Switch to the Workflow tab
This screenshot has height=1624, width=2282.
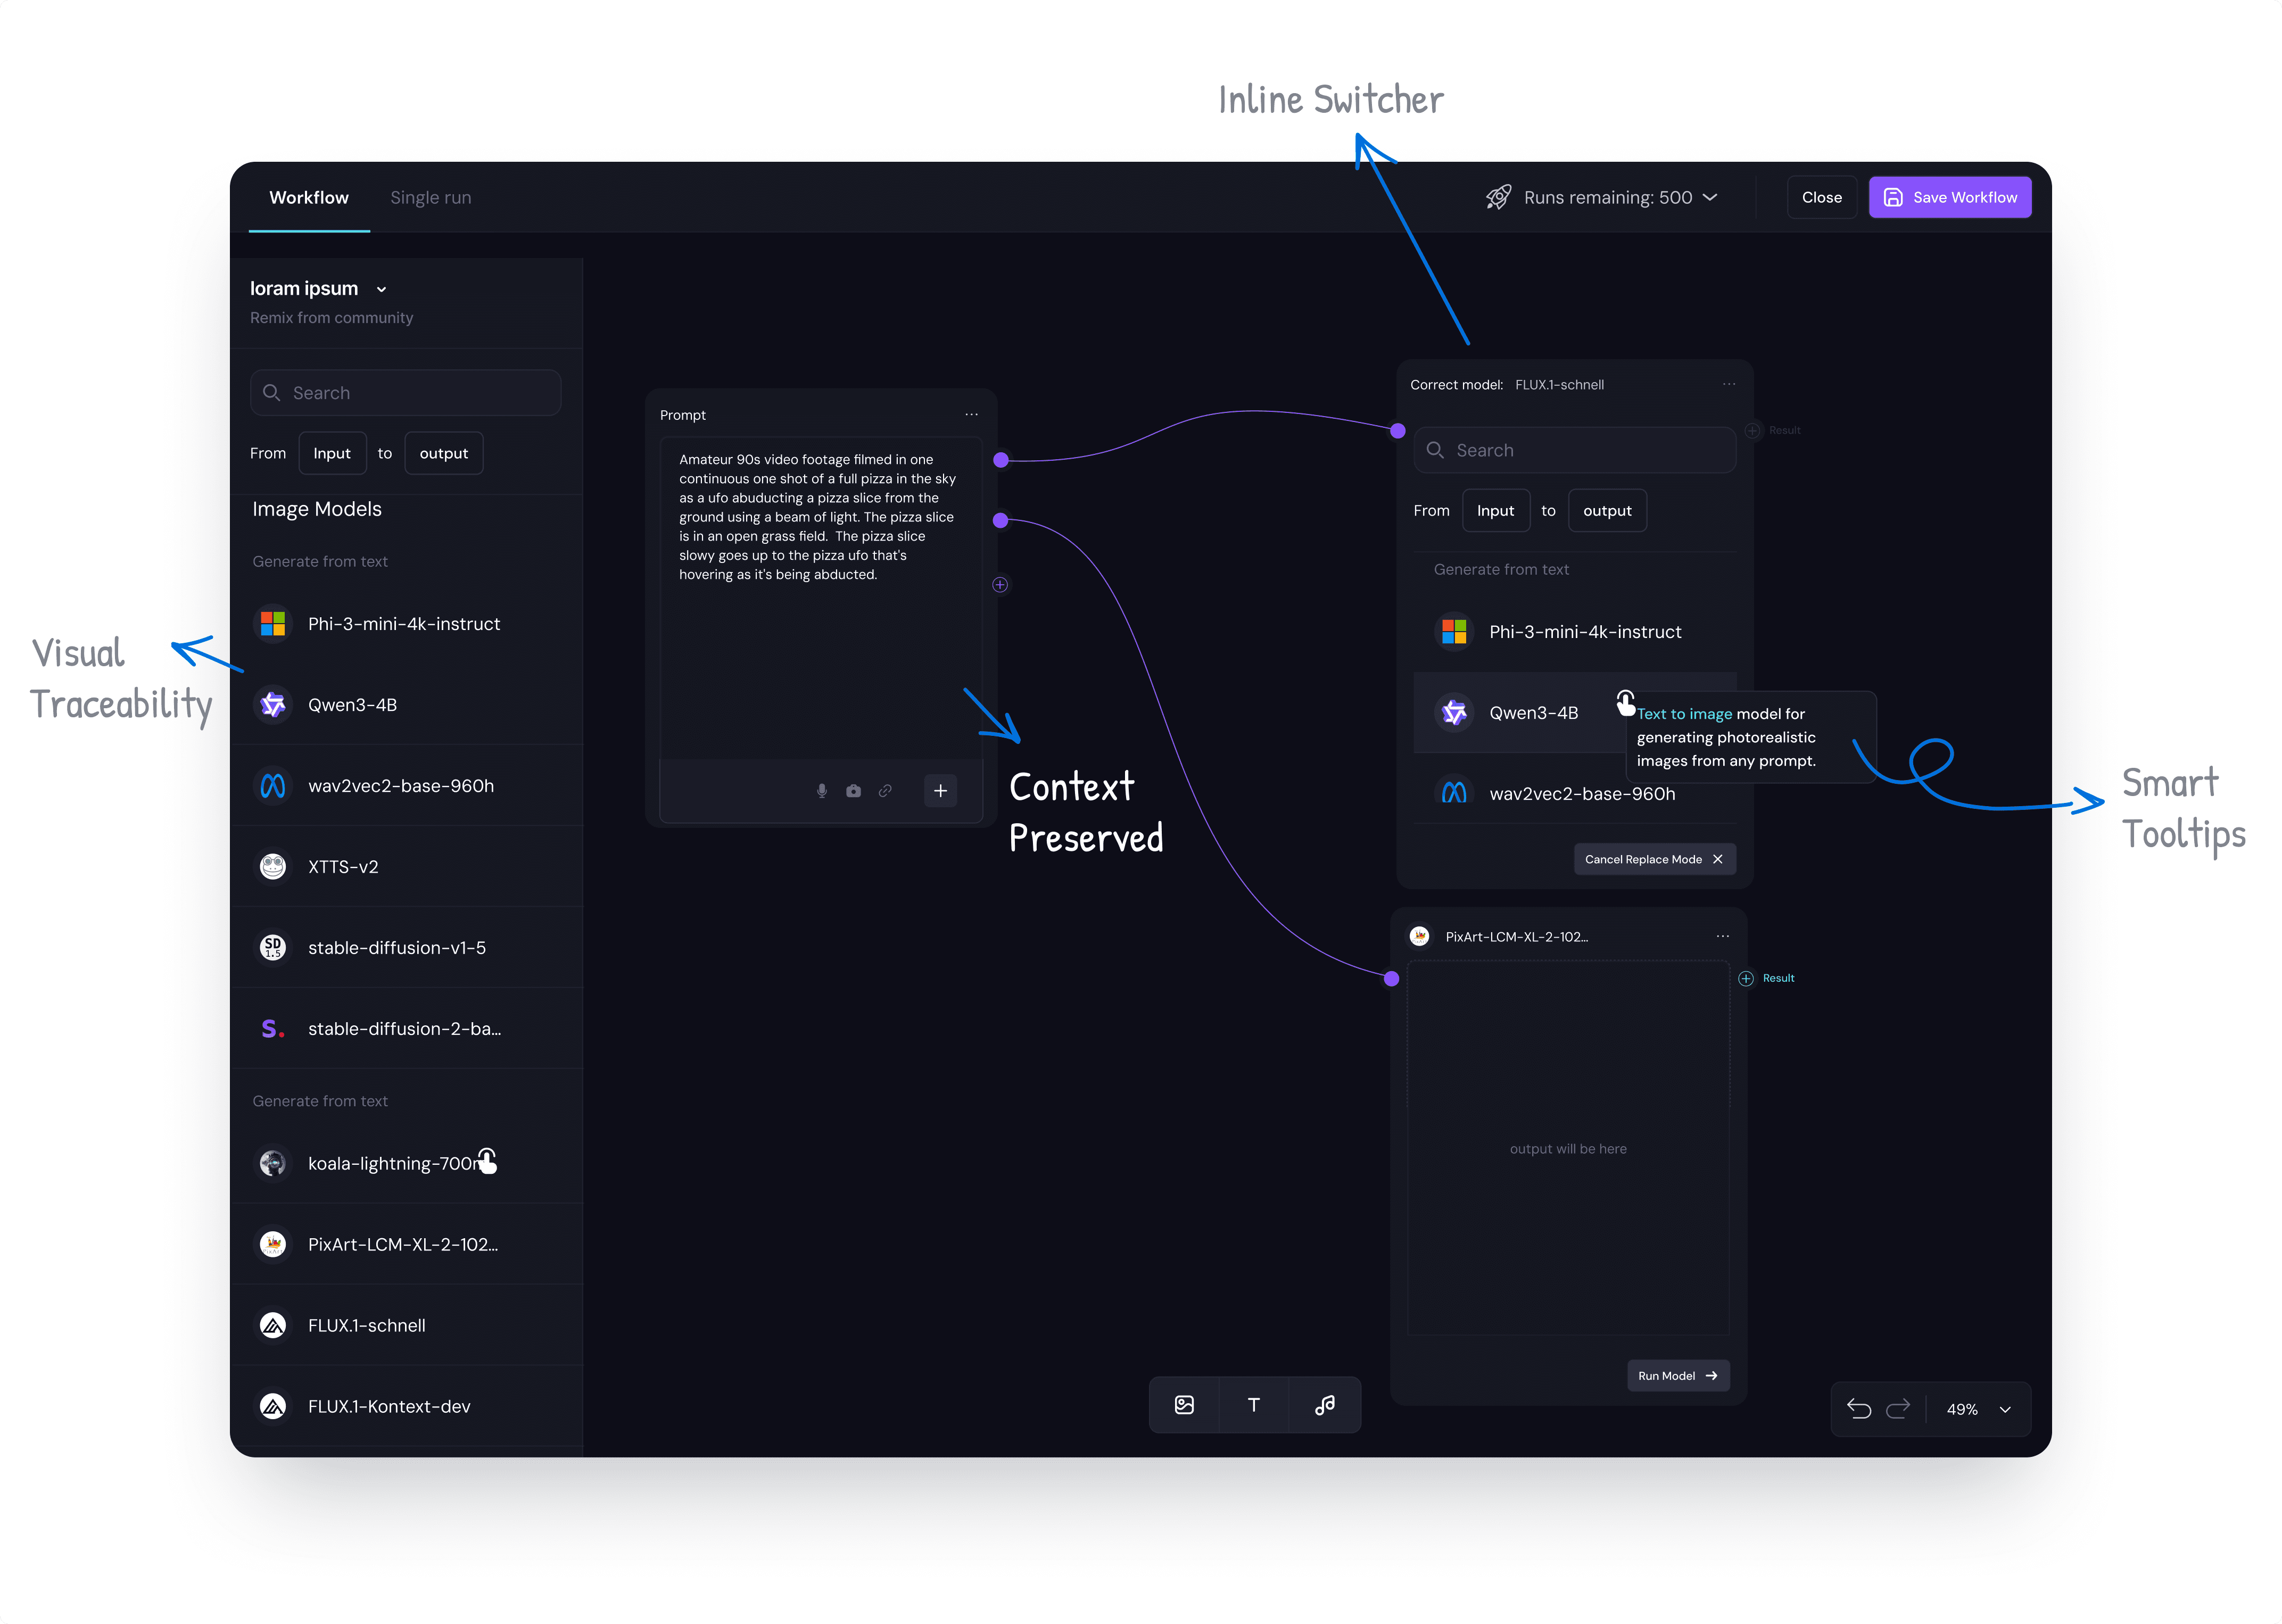coord(308,197)
